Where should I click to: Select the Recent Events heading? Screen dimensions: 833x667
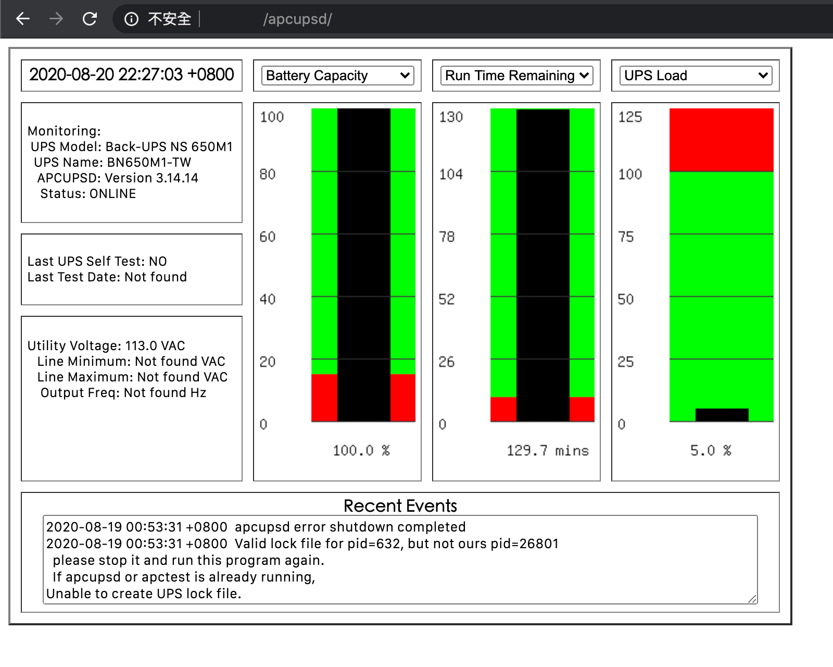400,505
